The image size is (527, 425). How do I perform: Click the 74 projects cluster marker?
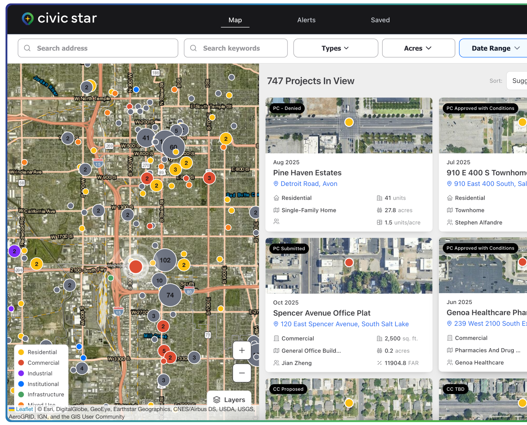click(x=170, y=295)
